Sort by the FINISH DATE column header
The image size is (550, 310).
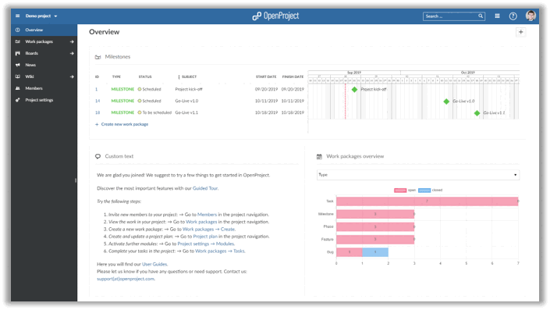coord(293,77)
